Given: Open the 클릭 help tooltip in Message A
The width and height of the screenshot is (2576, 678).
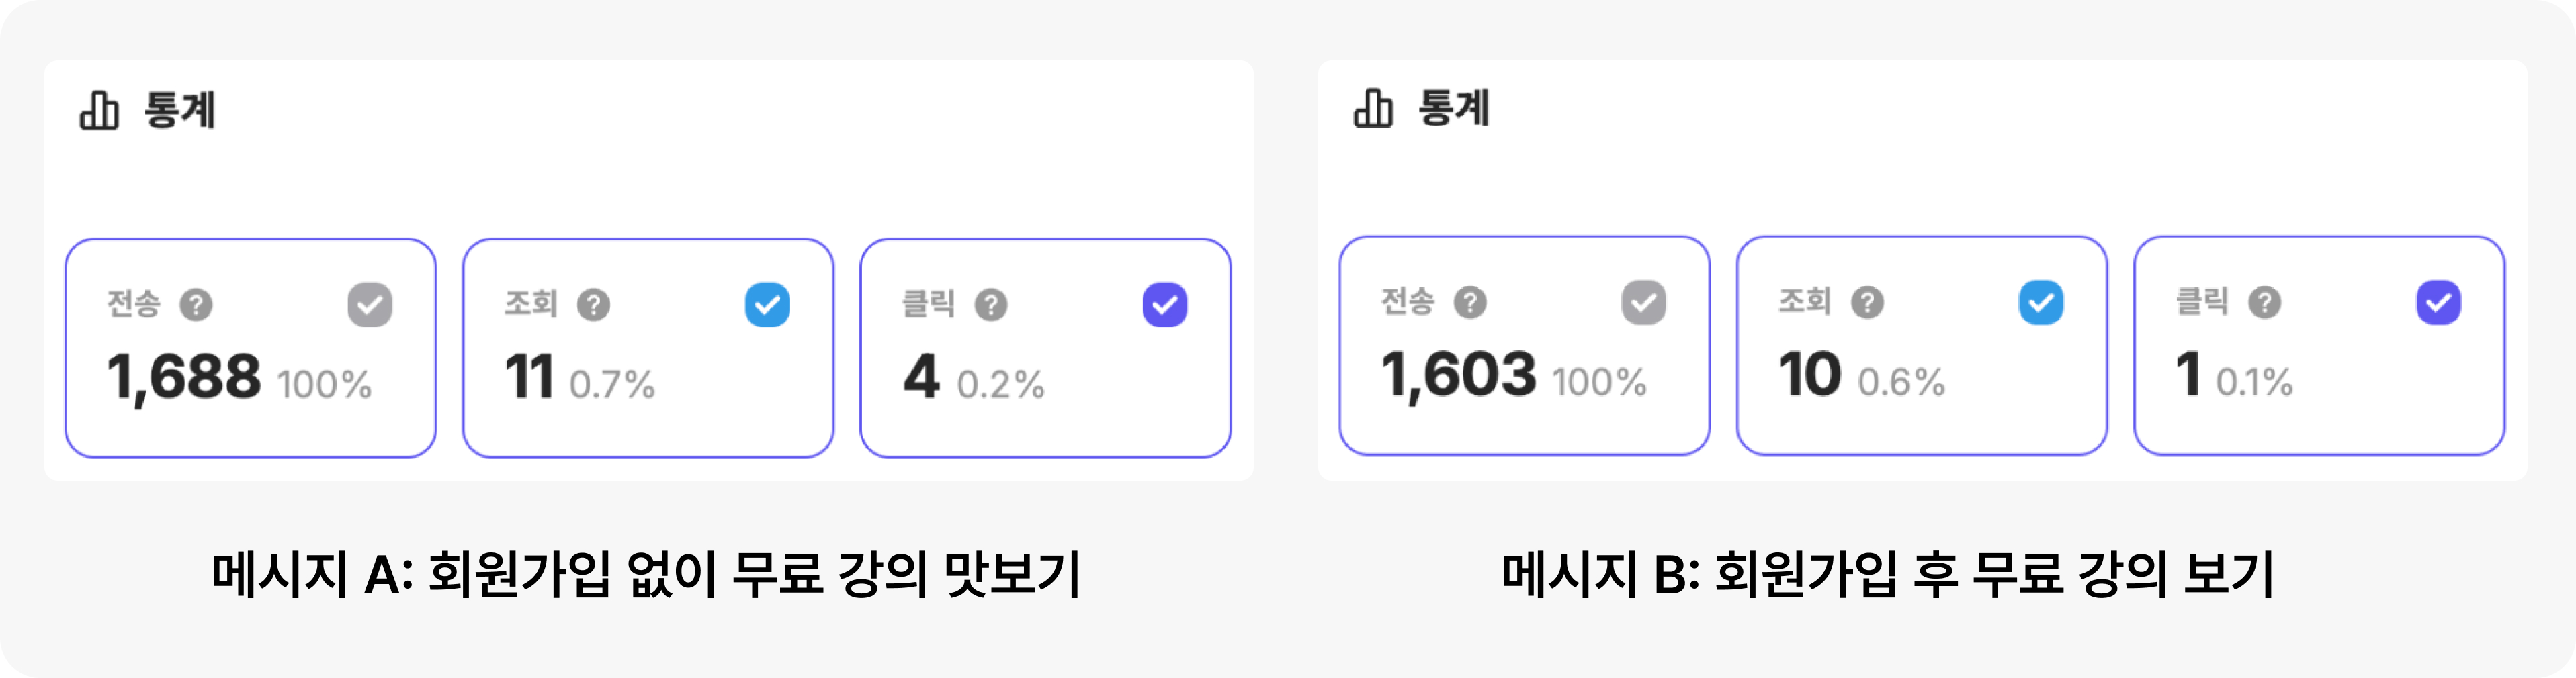Looking at the screenshot, I should click(x=990, y=305).
